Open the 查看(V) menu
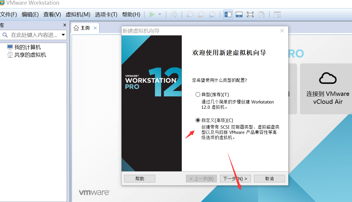Image resolution: width=352 pixels, height=202 pixels. click(x=52, y=15)
